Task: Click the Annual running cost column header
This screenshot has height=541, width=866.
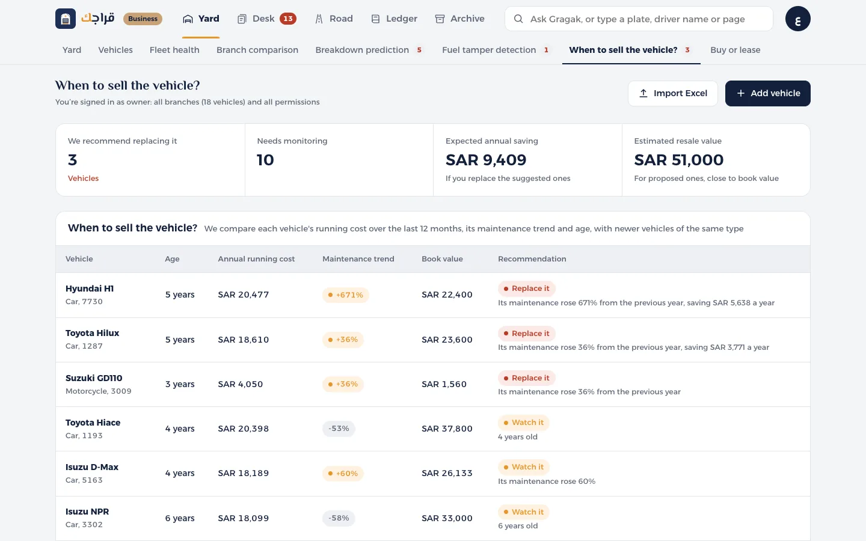Action: [x=256, y=259]
